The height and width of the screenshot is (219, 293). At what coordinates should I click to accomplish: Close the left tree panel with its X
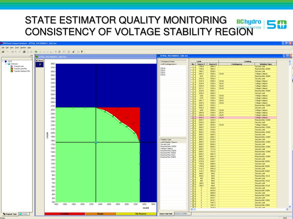tap(32, 55)
